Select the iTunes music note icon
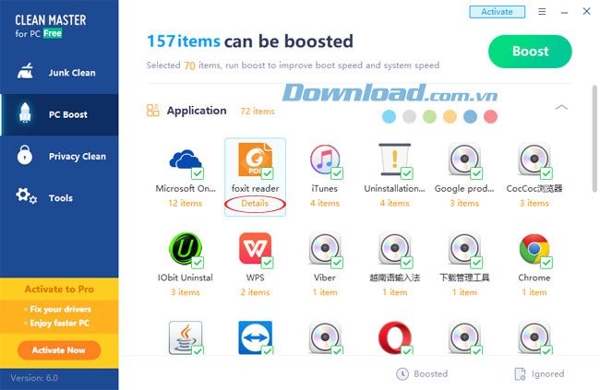Image resolution: width=600 pixels, height=390 pixels. coord(325,160)
